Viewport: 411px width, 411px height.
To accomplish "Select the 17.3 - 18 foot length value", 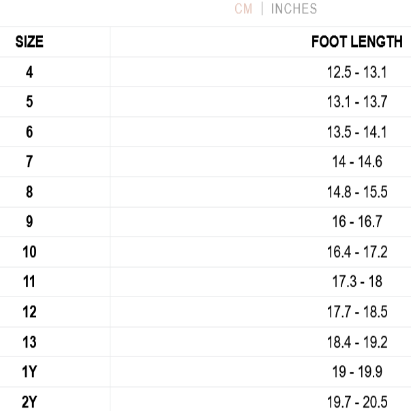I will (356, 282).
